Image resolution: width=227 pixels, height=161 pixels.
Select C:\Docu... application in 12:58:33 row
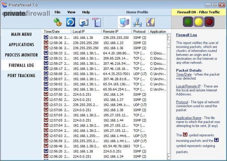(158, 53)
